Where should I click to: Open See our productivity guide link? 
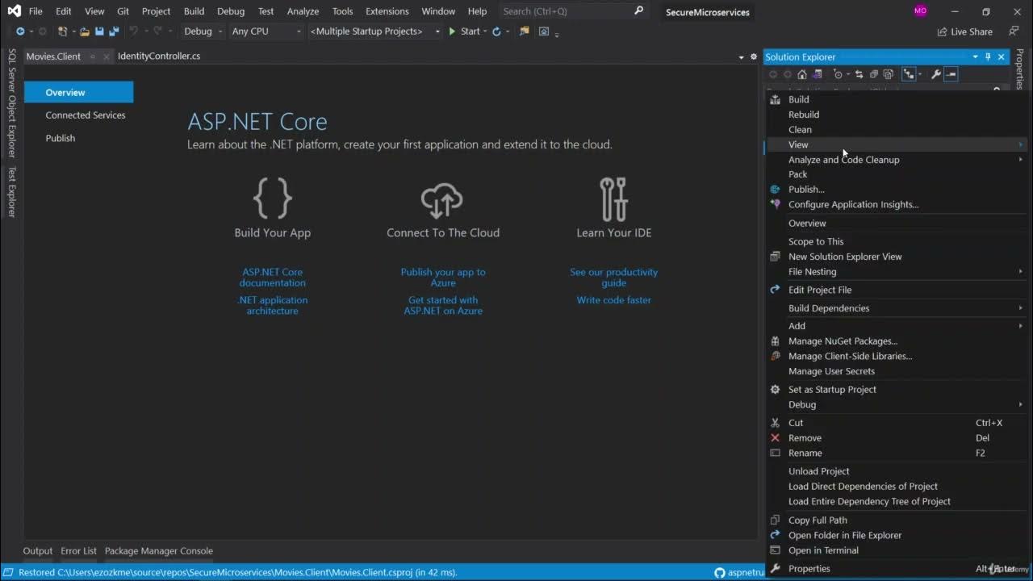coord(613,278)
